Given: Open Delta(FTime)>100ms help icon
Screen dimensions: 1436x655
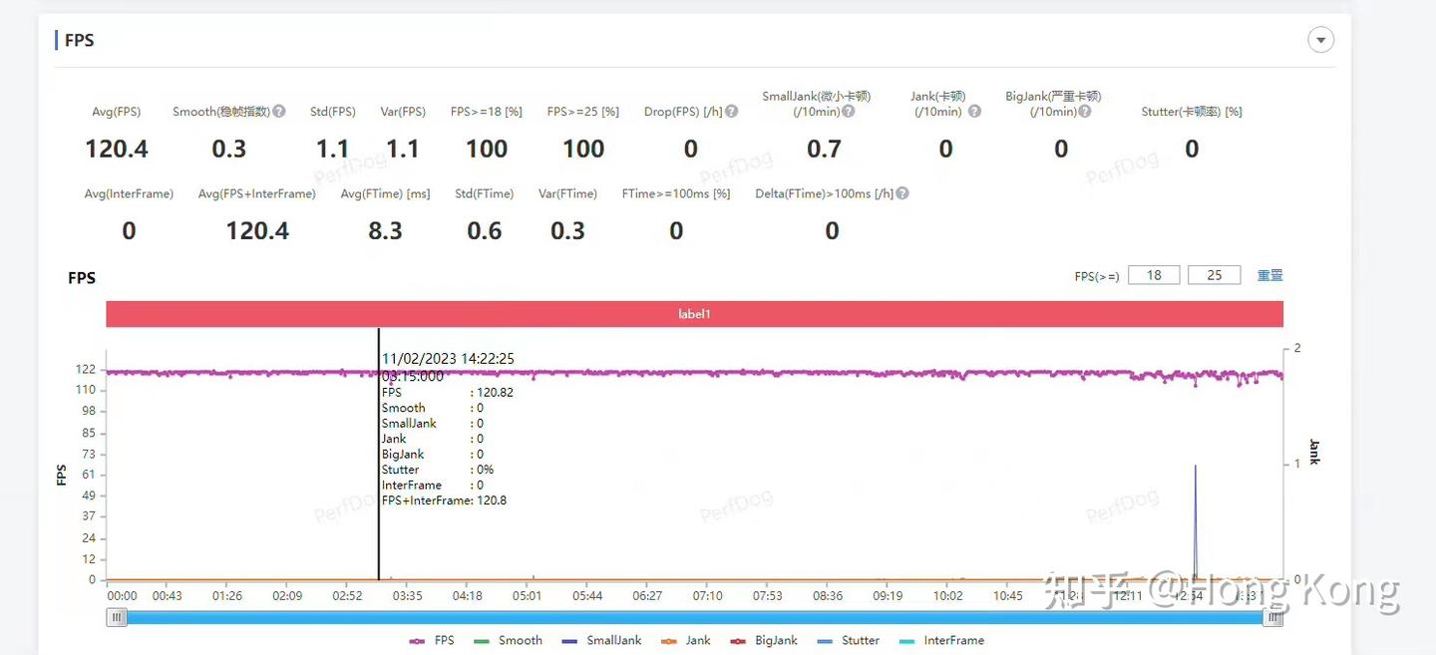Looking at the screenshot, I should [x=902, y=193].
